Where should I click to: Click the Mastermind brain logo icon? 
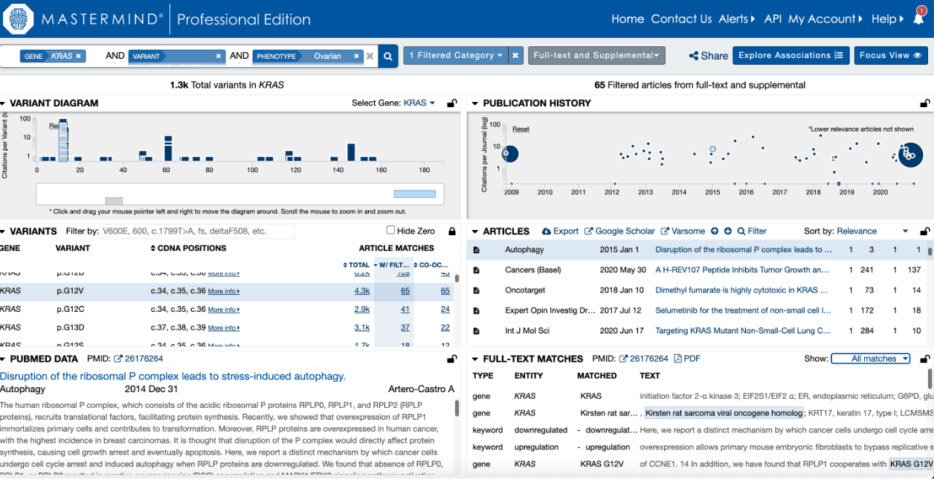[x=19, y=19]
